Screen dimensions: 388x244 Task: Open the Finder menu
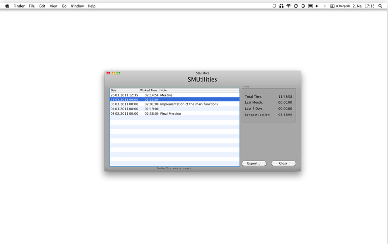pos(19,6)
